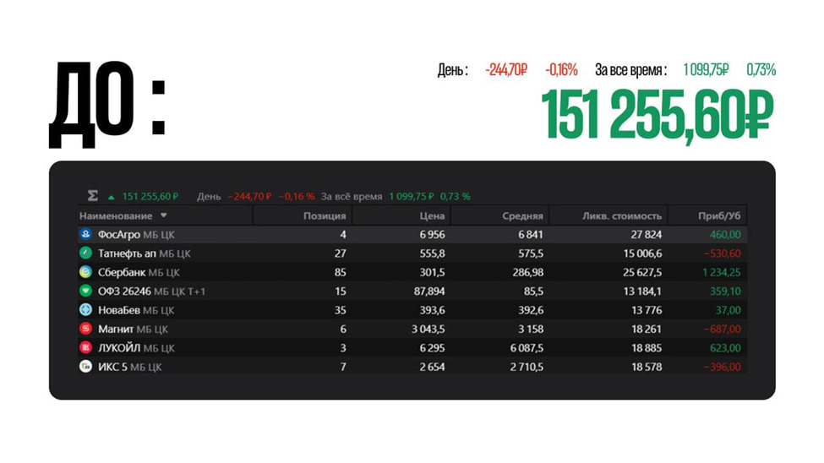This screenshot has height=463, width=824.
Task: Click ОФЗ price 87,894
Action: [x=429, y=291]
